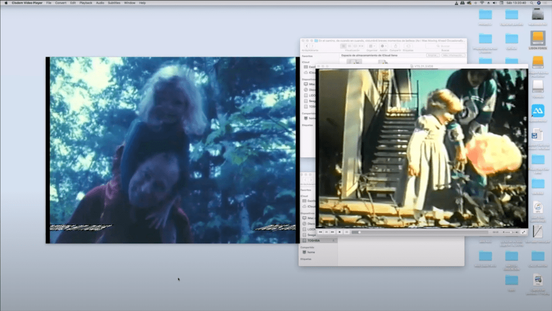Viewport: 552px width, 311px height.
Task: Stop the video with the stop button
Action: [339, 232]
